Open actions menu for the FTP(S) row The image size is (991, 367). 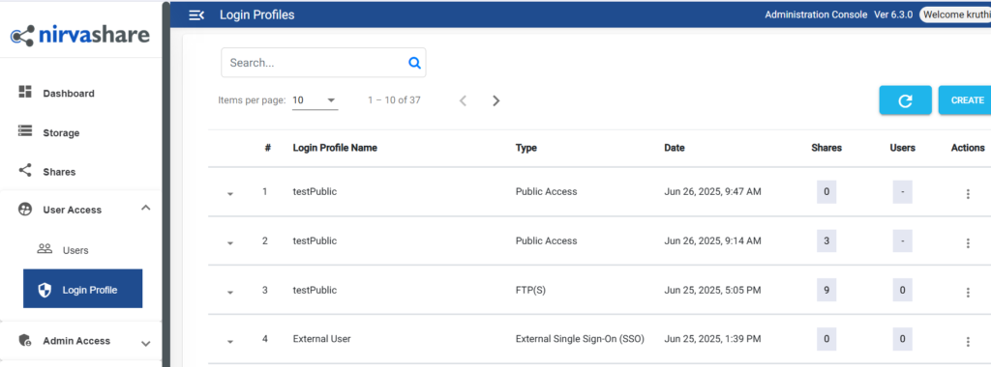coord(968,292)
